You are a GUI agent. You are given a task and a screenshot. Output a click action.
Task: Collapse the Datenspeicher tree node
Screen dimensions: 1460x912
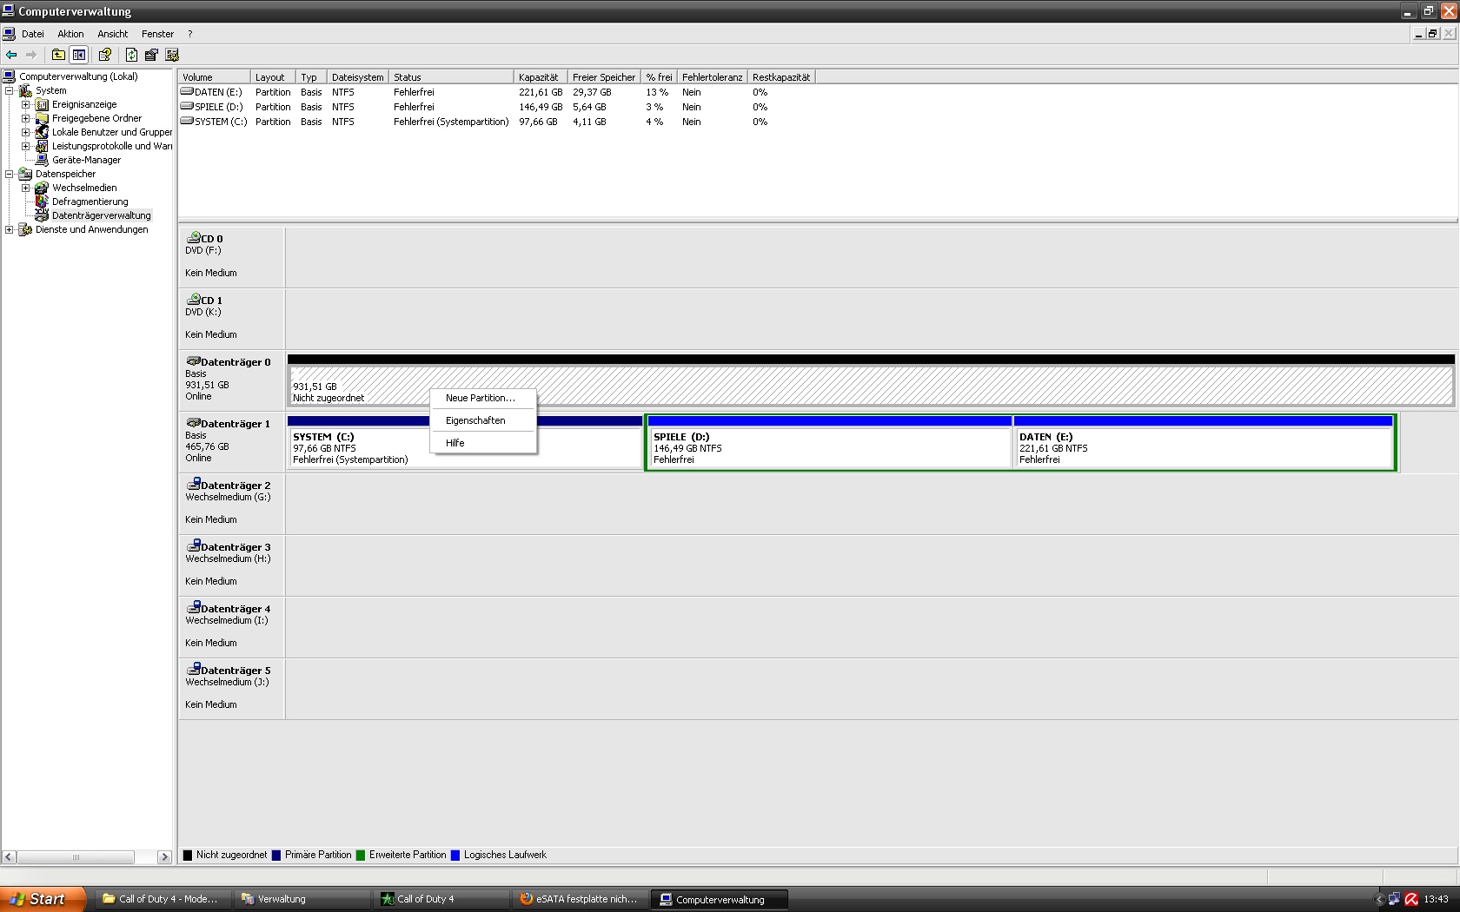pyautogui.click(x=10, y=174)
